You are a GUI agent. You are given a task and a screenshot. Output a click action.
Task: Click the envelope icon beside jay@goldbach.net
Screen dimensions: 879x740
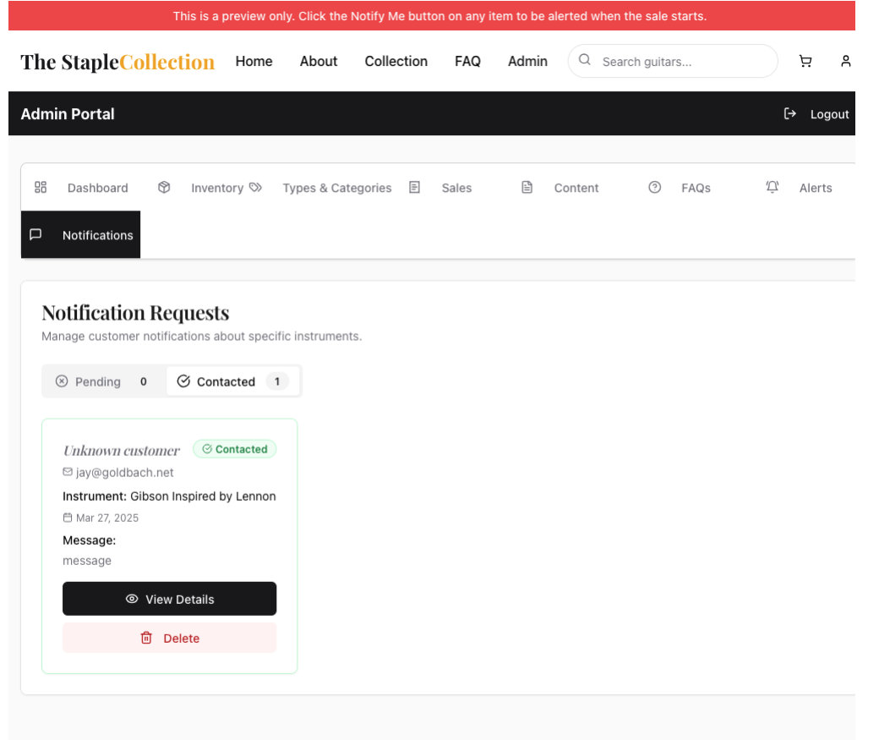[68, 472]
